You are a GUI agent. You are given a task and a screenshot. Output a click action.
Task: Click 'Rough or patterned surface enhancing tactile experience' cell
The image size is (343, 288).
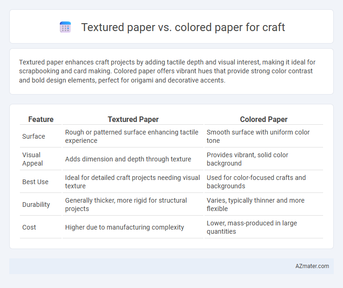point(133,136)
